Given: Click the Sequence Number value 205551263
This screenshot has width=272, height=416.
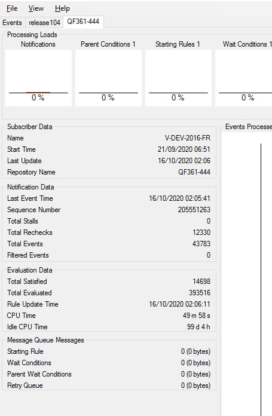Looking at the screenshot, I should click(x=194, y=210).
